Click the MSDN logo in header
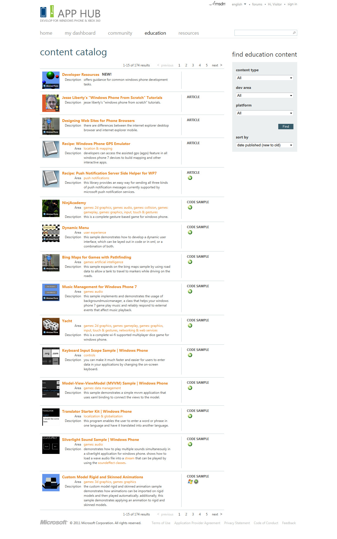The height and width of the screenshot is (539, 337). pyautogui.click(x=217, y=4)
